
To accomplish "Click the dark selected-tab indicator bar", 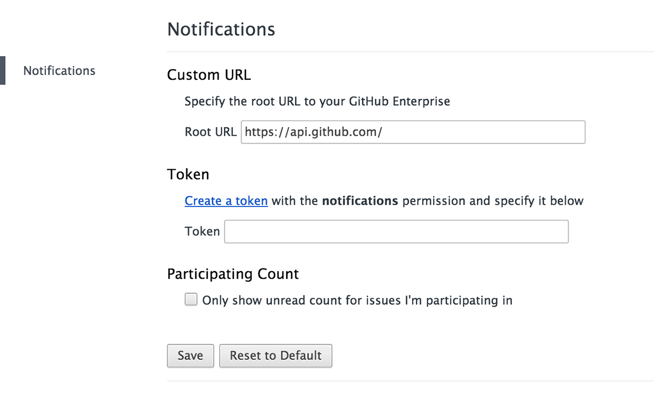I will (x=3, y=71).
